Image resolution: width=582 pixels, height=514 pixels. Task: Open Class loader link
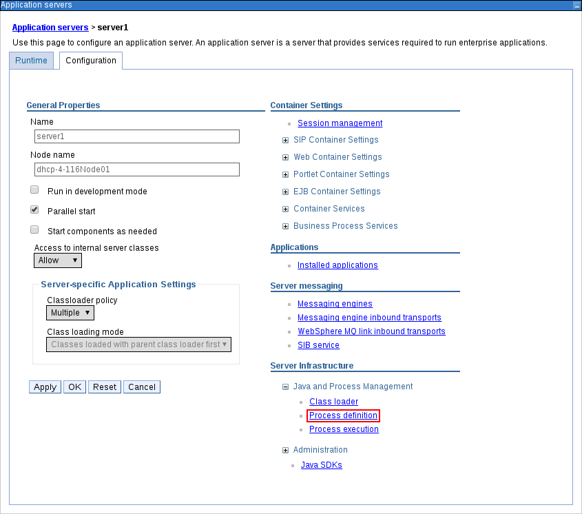pyautogui.click(x=333, y=402)
